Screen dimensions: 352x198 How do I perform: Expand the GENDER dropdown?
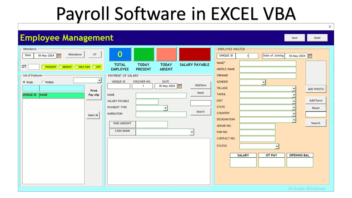pyautogui.click(x=264, y=82)
